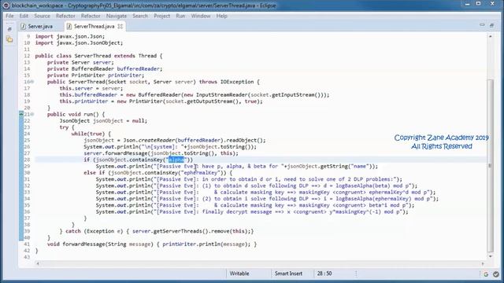
Task: Click "this.server = server;" on line 17
Action: point(91,88)
